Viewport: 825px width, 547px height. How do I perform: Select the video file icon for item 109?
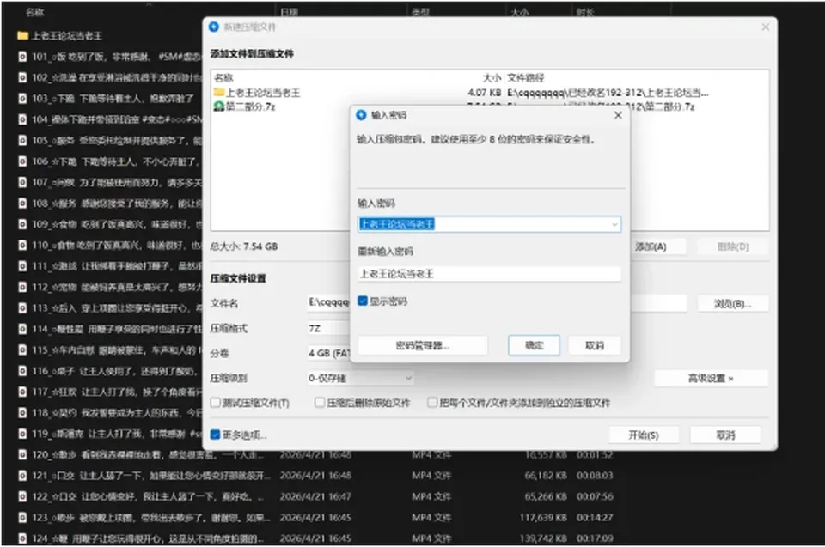point(22,224)
